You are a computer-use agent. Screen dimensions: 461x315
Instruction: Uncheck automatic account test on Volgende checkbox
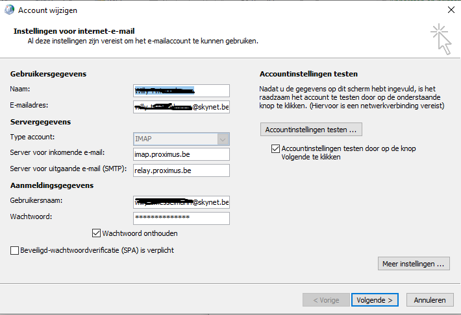pyautogui.click(x=275, y=149)
